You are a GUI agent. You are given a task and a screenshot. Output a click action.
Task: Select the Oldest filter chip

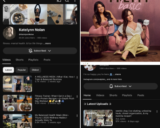pyautogui.click(x=35, y=70)
